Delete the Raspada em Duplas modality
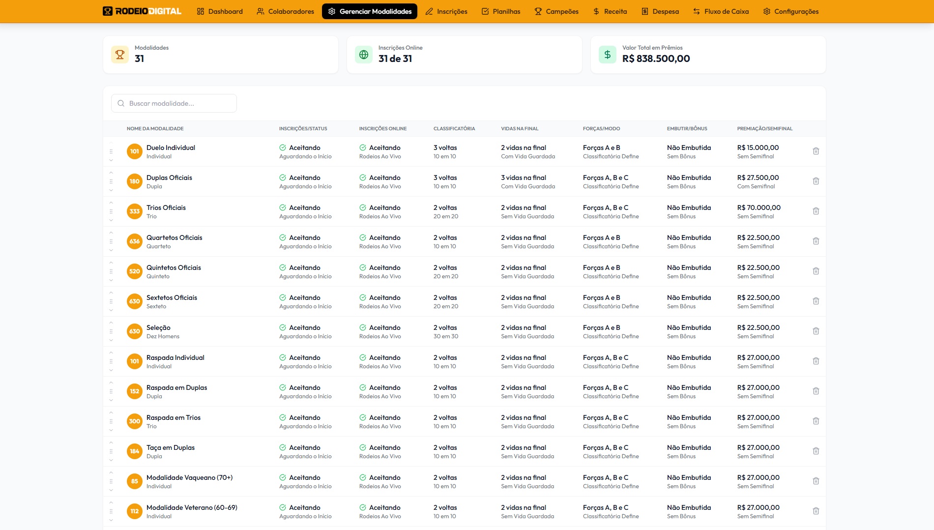Viewport: 934px width, 530px height. pos(816,391)
